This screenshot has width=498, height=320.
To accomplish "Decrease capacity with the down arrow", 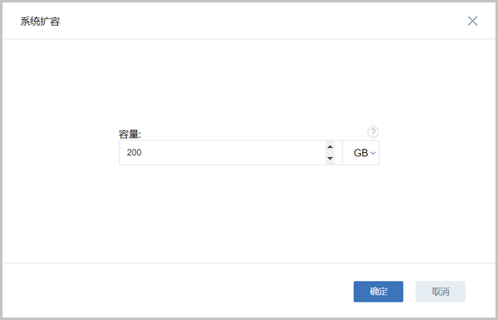I will tap(330, 159).
